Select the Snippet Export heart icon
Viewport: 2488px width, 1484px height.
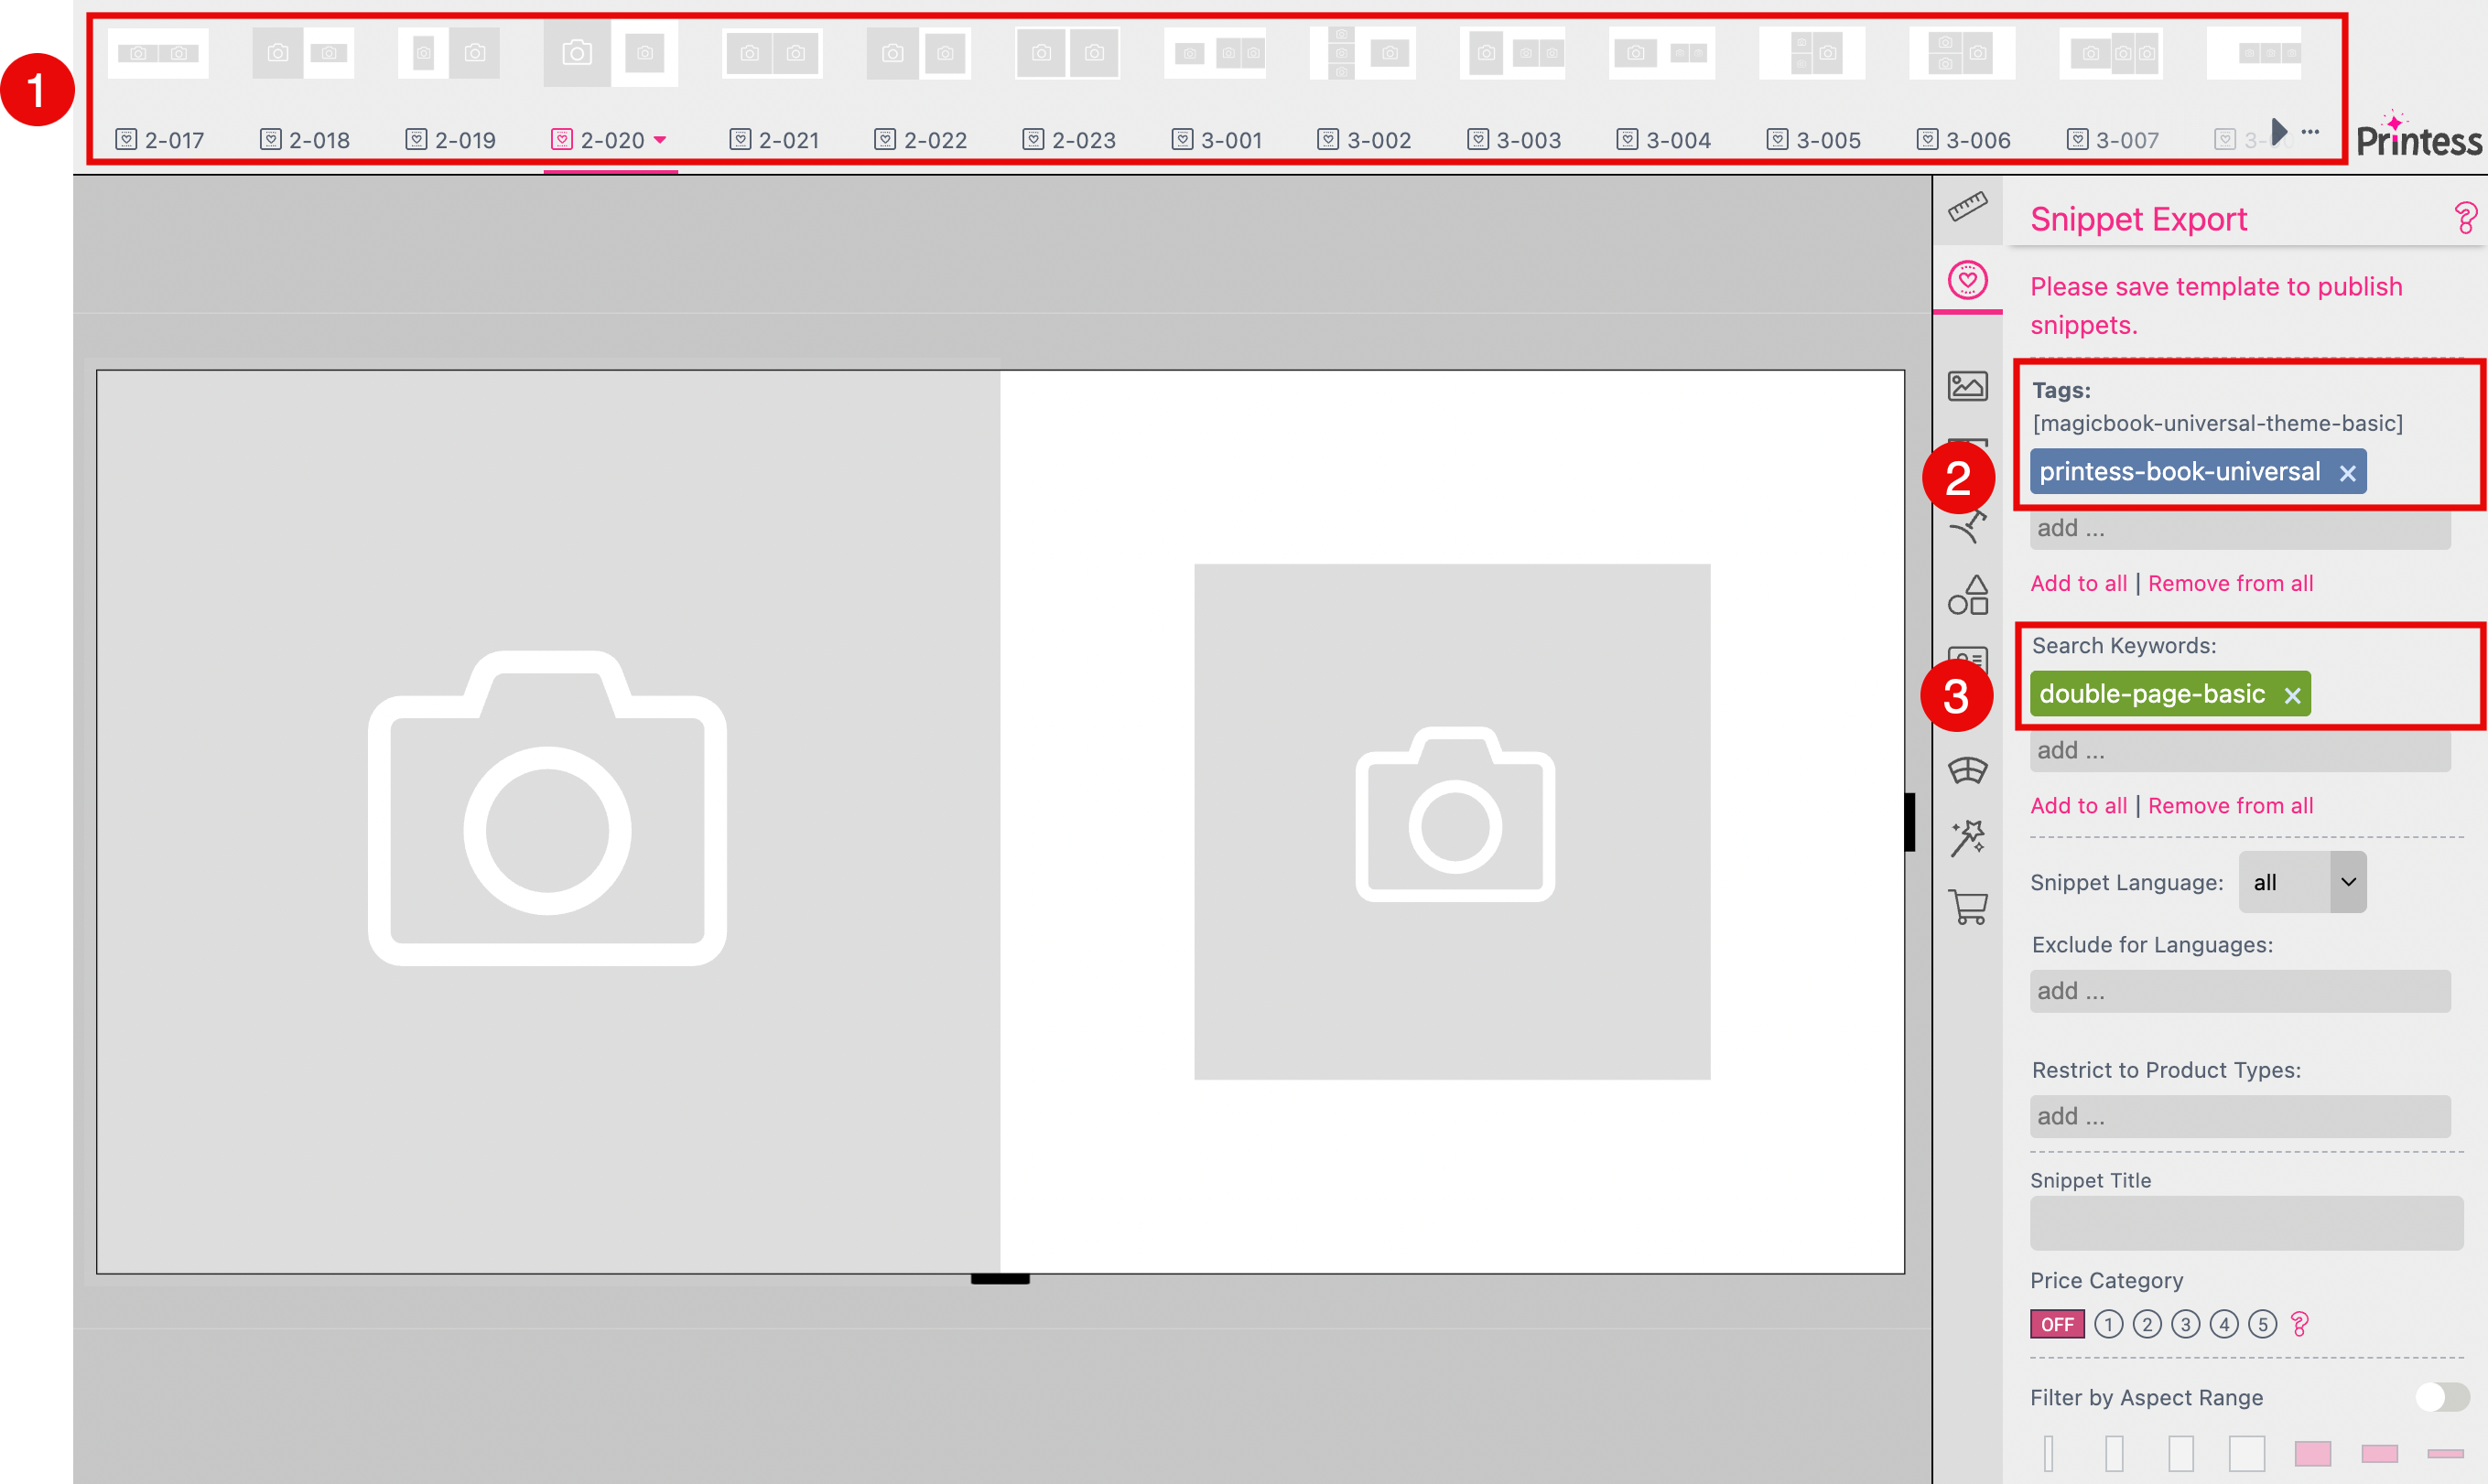pyautogui.click(x=1968, y=281)
